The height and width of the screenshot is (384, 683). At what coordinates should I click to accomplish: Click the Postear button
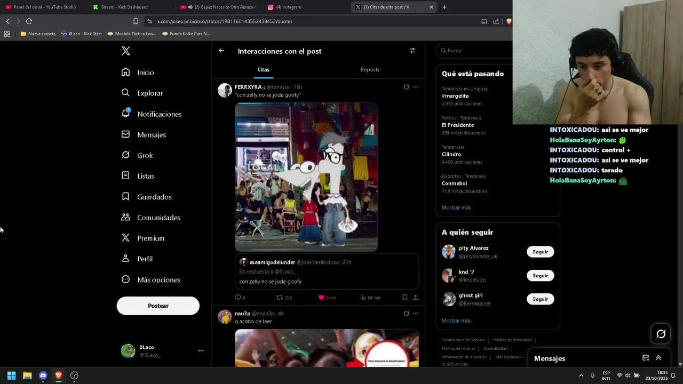pyautogui.click(x=158, y=306)
